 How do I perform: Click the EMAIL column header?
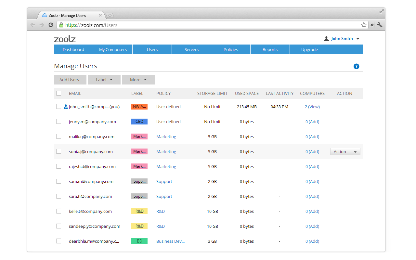click(75, 93)
